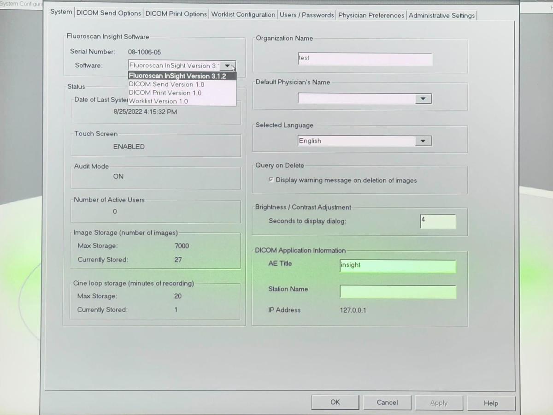553x415 pixels.
Task: Click the Number of Active Users value 0
Action: tap(115, 212)
